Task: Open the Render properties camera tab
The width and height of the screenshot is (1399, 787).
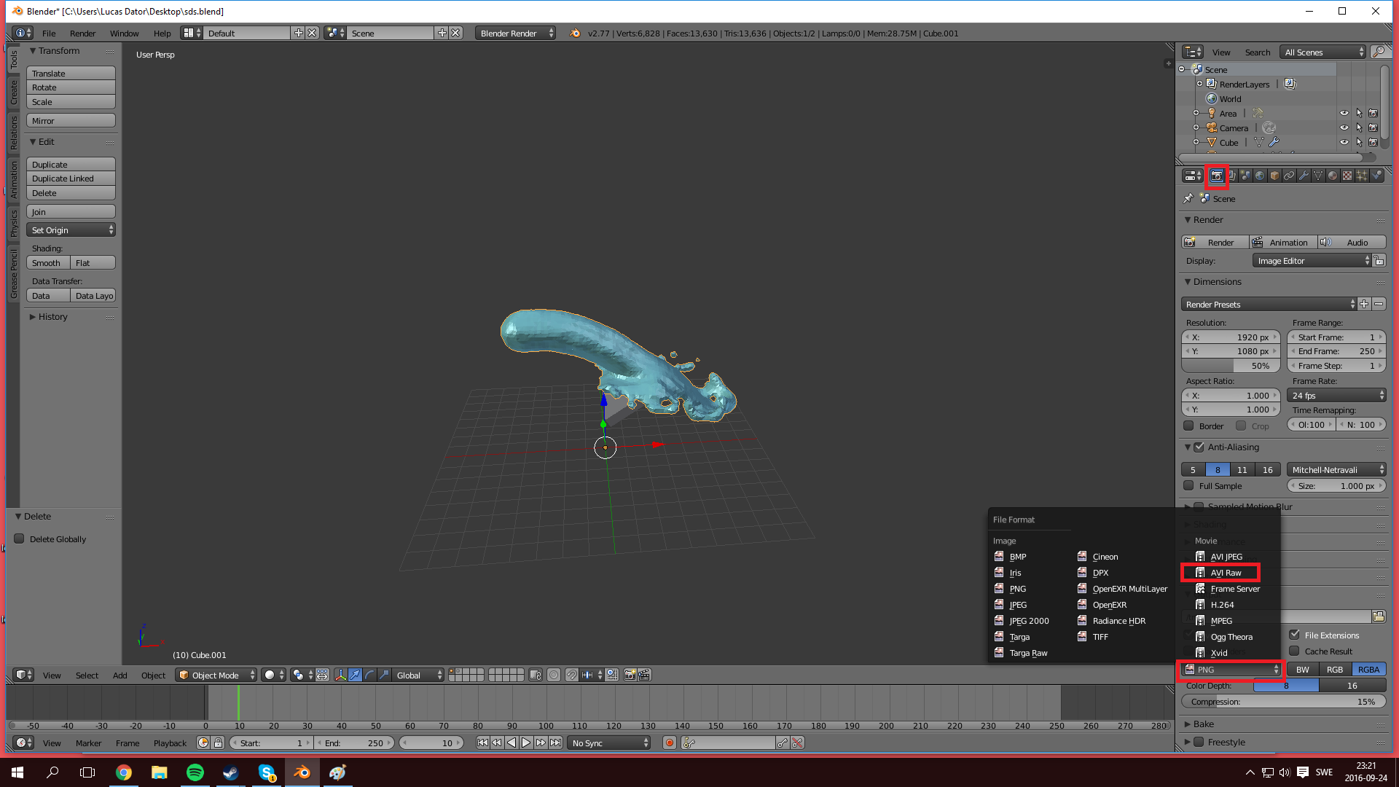Action: (1216, 176)
